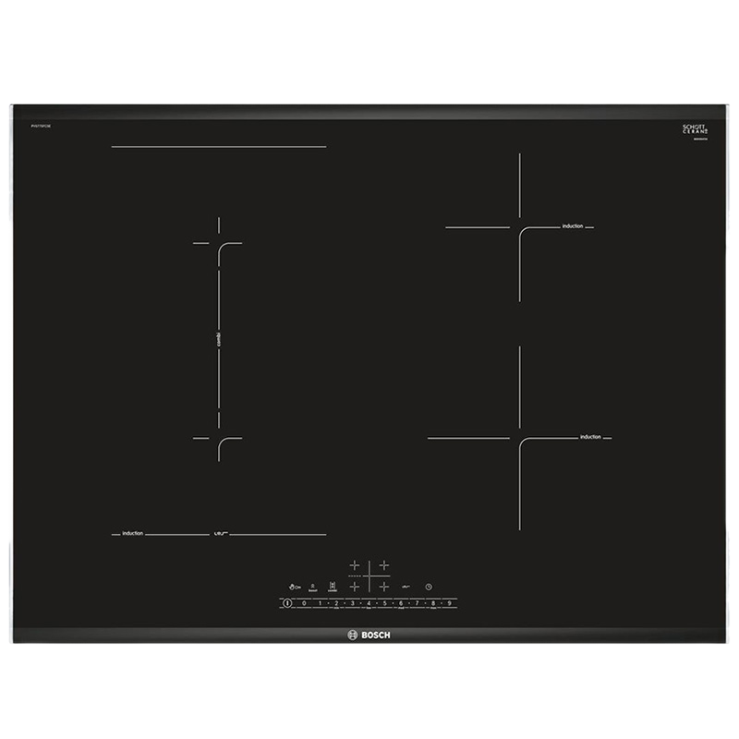The width and height of the screenshot is (739, 739).
Task: Click the Bosch logo on the front trim
Action: [369, 636]
